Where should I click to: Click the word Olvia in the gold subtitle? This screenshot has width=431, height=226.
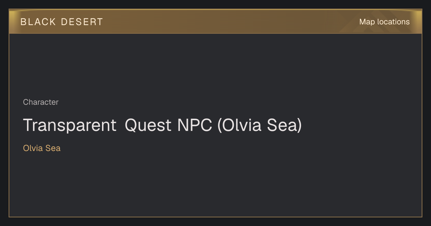33,148
